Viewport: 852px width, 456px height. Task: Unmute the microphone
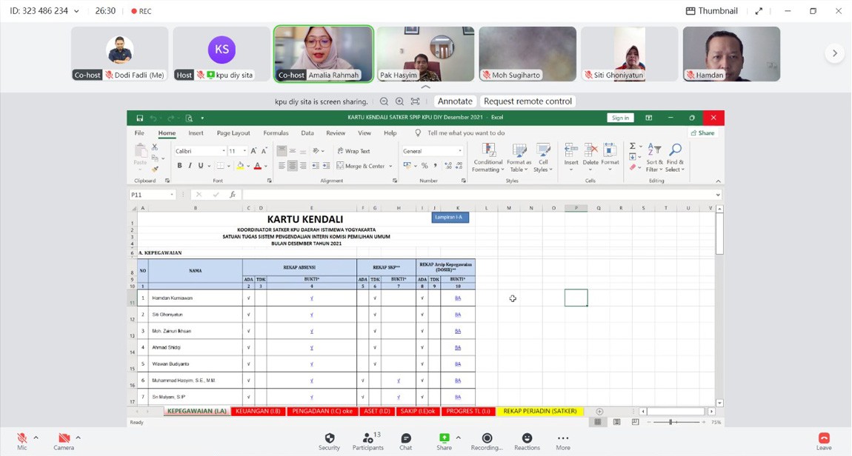[22, 438]
